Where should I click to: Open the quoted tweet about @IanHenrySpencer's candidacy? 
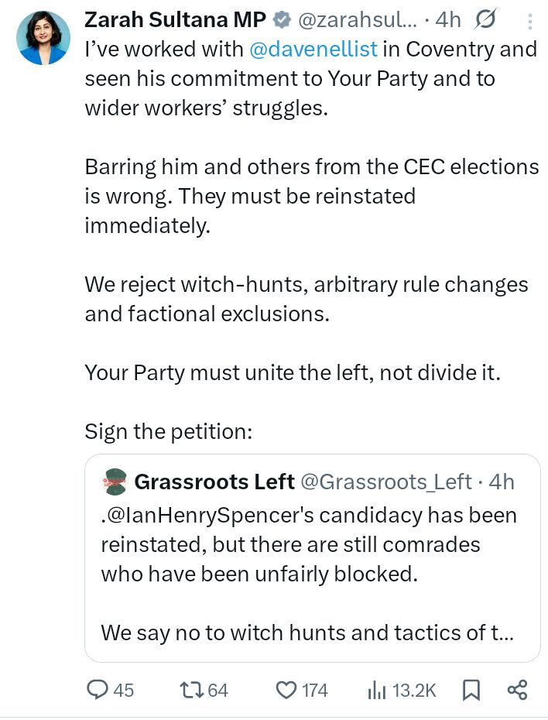tap(310, 573)
